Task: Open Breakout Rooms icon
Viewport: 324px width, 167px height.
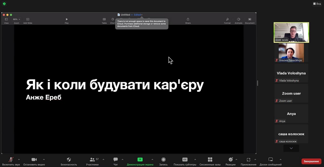Action: 210,159
